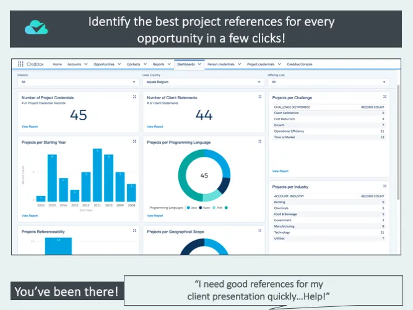Click the 44 client statements count
The width and height of the screenshot is (413, 310).
pyautogui.click(x=204, y=115)
